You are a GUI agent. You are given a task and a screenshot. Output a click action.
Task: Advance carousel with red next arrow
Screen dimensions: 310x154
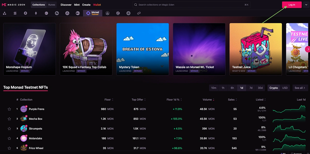tap(308, 49)
